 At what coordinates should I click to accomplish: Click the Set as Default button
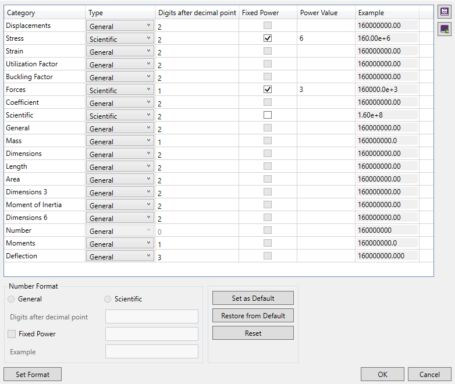click(x=253, y=298)
